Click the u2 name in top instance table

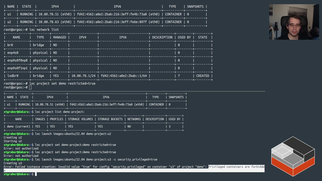click(x=9, y=22)
